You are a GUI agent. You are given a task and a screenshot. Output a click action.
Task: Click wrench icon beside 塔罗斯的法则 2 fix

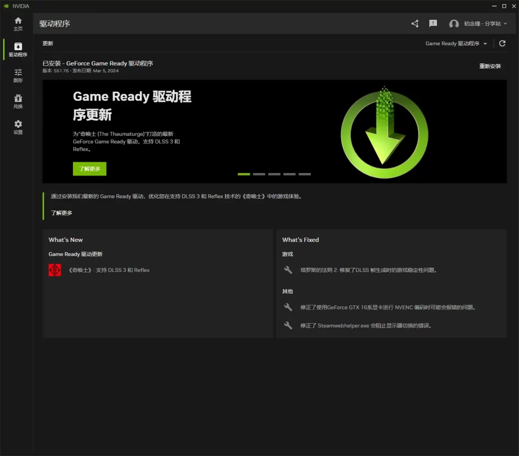288,270
